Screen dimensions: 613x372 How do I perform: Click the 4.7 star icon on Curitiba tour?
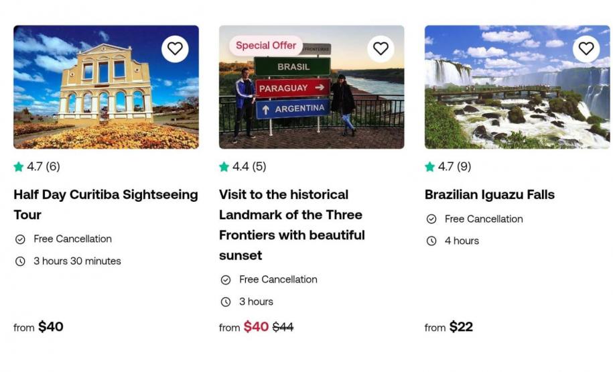click(x=19, y=167)
